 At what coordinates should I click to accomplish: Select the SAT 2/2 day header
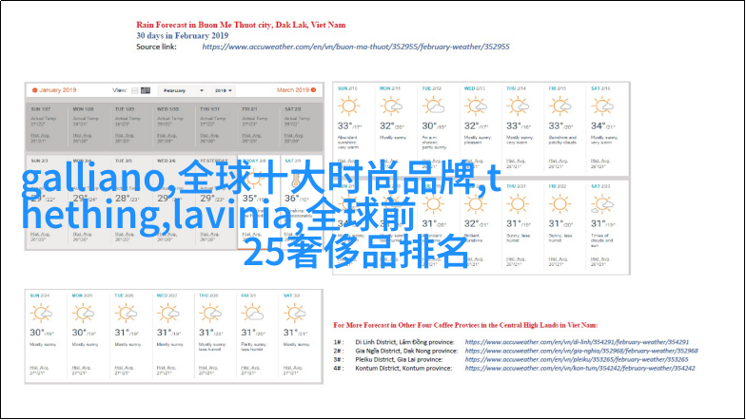[293, 109]
